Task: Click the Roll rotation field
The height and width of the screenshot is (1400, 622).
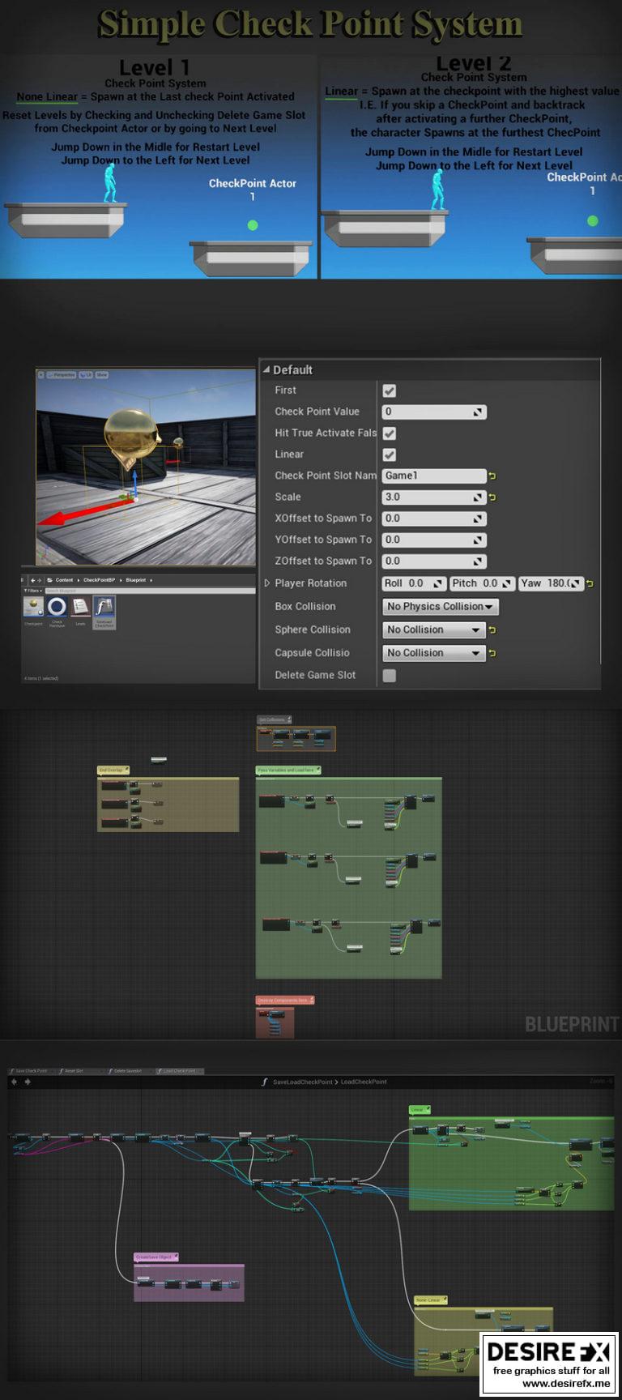Action: (x=414, y=583)
